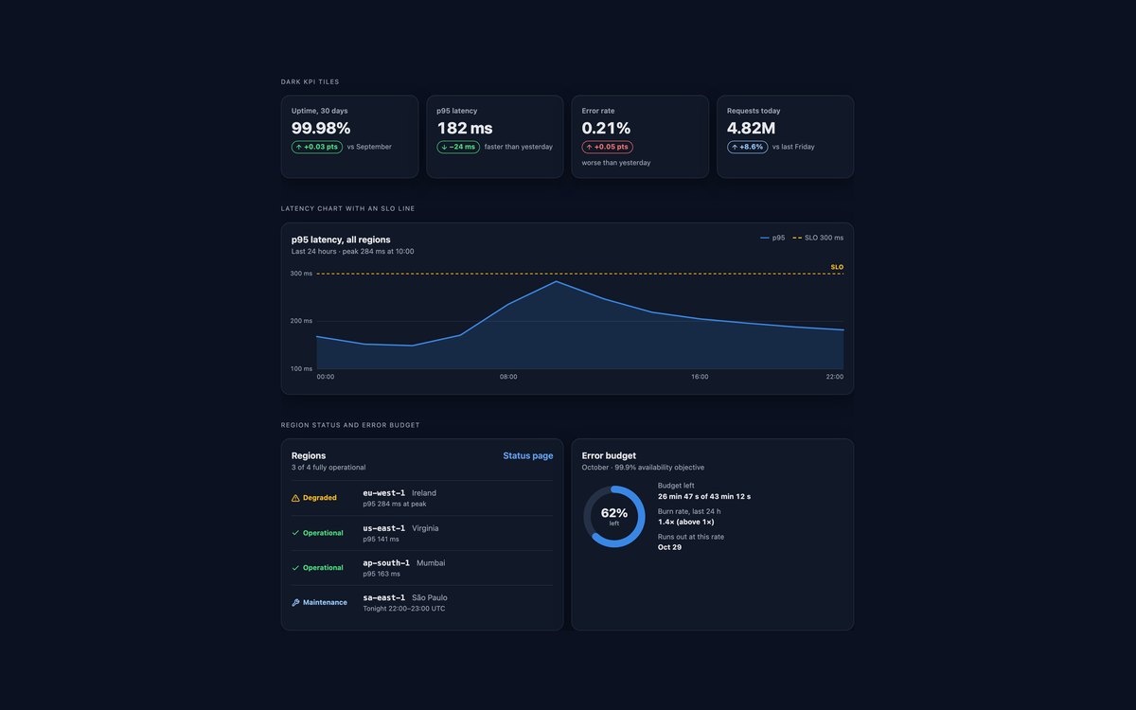The width and height of the screenshot is (1136, 710).
Task: Click the "October · 99.9% availability objective" text
Action: click(643, 468)
